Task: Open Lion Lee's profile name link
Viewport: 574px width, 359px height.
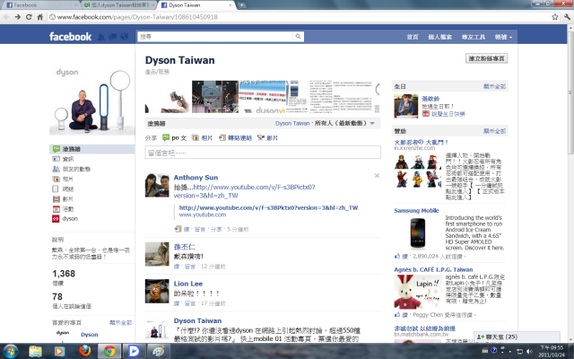Action: pos(188,284)
